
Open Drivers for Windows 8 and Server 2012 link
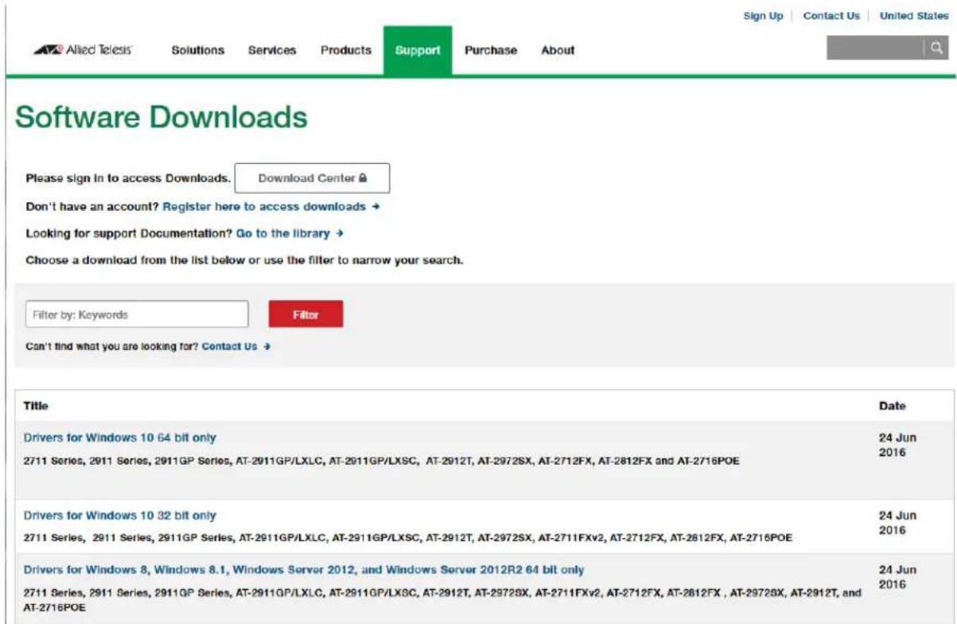(304, 570)
